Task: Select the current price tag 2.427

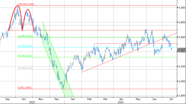Action: (181, 50)
